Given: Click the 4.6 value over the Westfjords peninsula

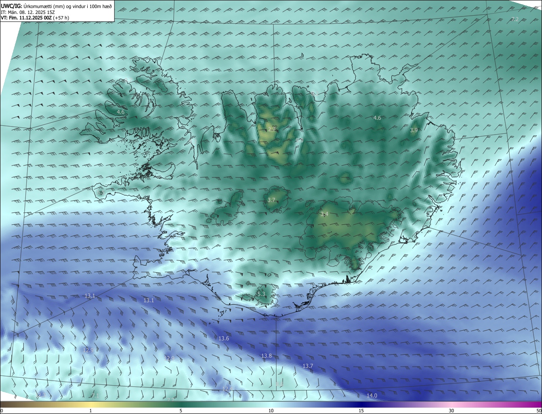Looking at the screenshot, I should pos(121,112).
